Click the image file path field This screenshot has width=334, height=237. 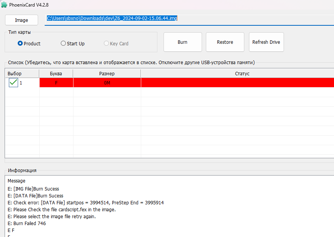(x=189, y=18)
